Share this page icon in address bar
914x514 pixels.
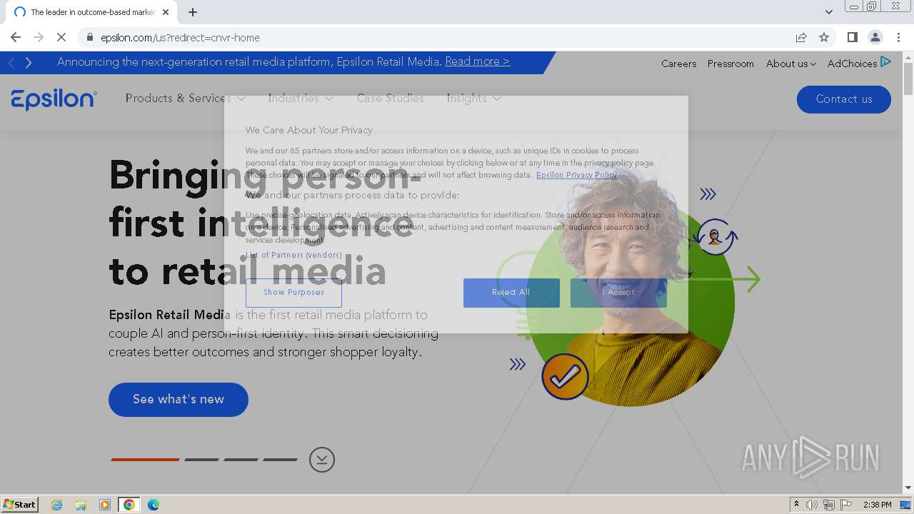[801, 37]
